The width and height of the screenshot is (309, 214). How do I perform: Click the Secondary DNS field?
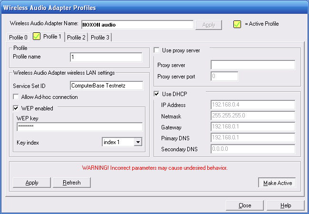[253, 149]
